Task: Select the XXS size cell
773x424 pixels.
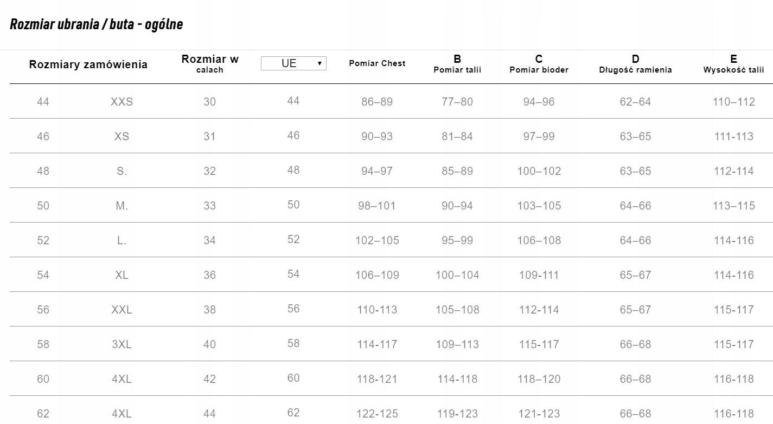Action: coord(122,101)
